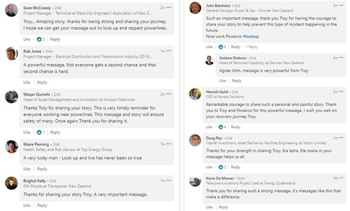View reactions on Sean McCready's comment
350x211 pixels.
point(41,39)
